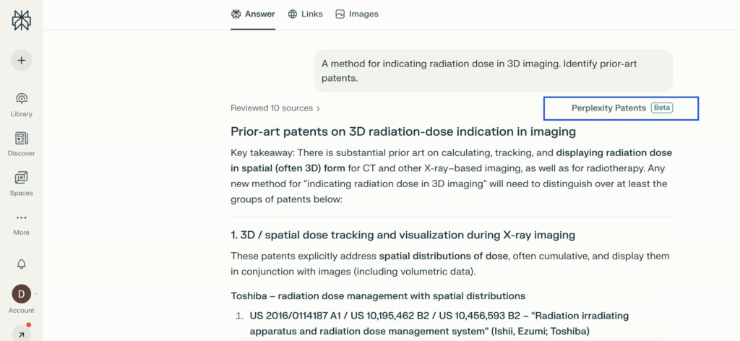Start a new thread with the plus button

tap(22, 60)
